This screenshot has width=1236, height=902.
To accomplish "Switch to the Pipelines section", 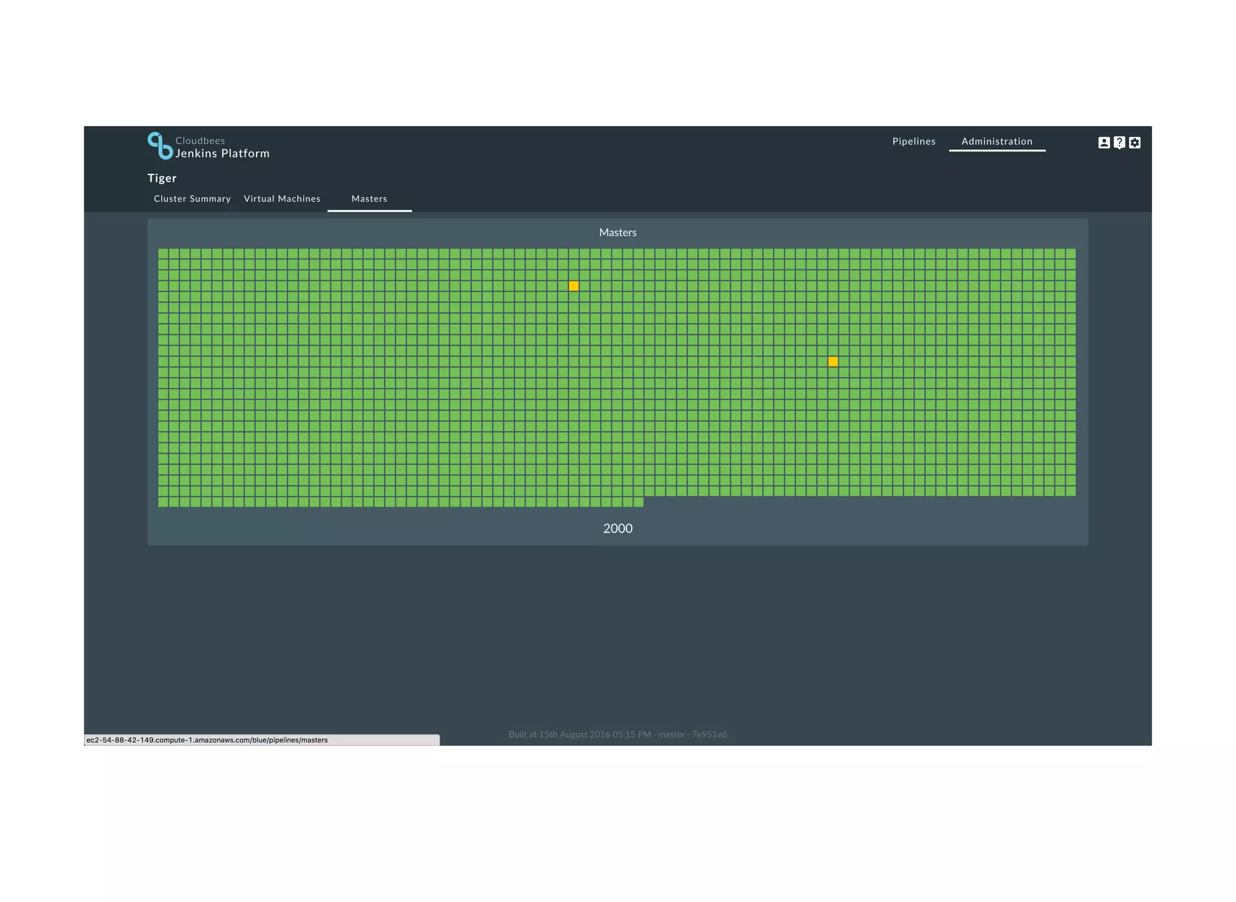I will coord(914,141).
